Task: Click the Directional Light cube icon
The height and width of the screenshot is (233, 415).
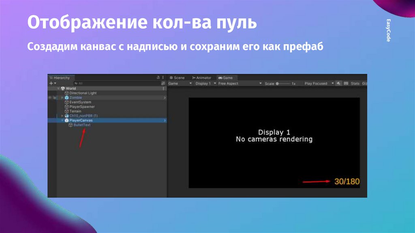Action: click(x=67, y=93)
